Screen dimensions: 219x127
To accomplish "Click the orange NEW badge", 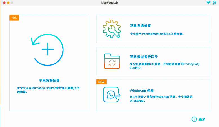I will pyautogui.click(x=101, y=82).
